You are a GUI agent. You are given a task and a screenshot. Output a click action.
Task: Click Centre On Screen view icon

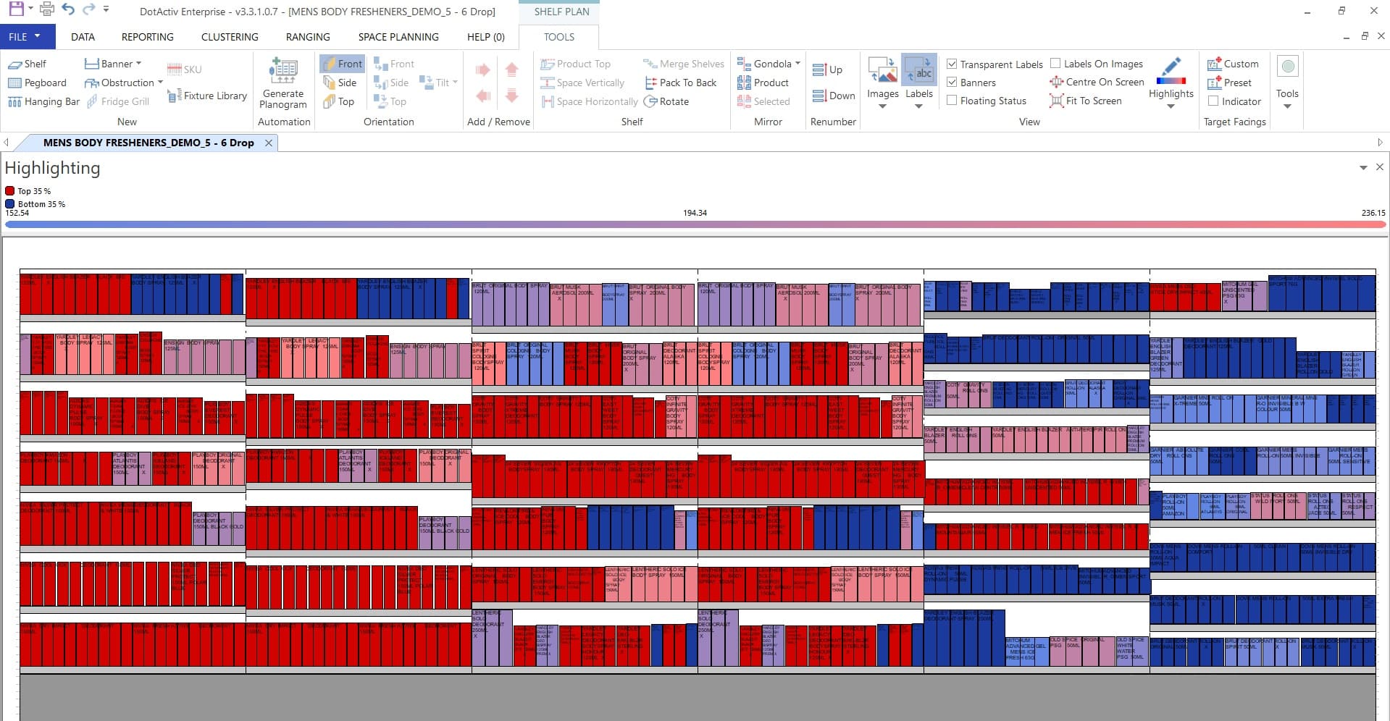click(x=1057, y=83)
